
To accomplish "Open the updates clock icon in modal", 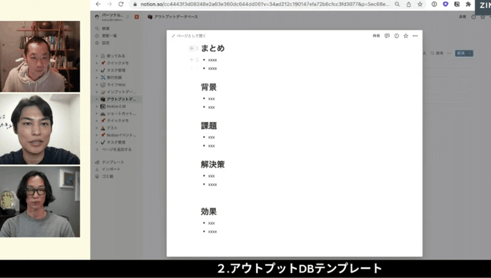I will tap(396, 36).
